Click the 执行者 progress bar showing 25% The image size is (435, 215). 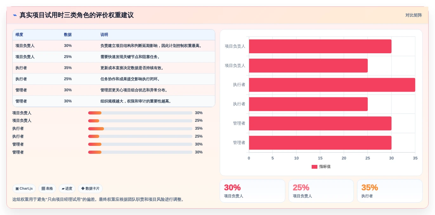coord(140,136)
